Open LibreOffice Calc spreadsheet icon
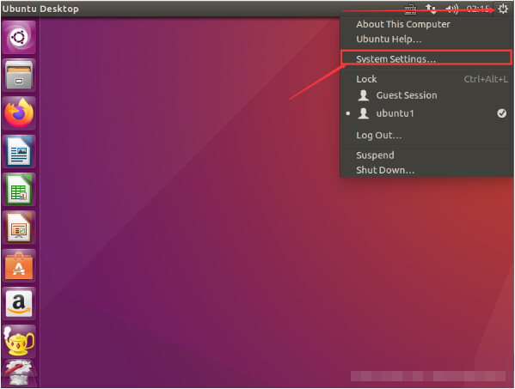This screenshot has width=515, height=389. pyautogui.click(x=19, y=189)
